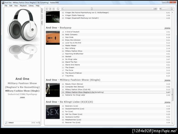Click the playlist scrollbar up arrow
This screenshot has width=178, height=134.
(172, 12)
